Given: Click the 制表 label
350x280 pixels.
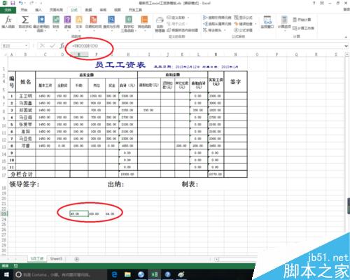Looking at the screenshot, I should tap(190, 184).
